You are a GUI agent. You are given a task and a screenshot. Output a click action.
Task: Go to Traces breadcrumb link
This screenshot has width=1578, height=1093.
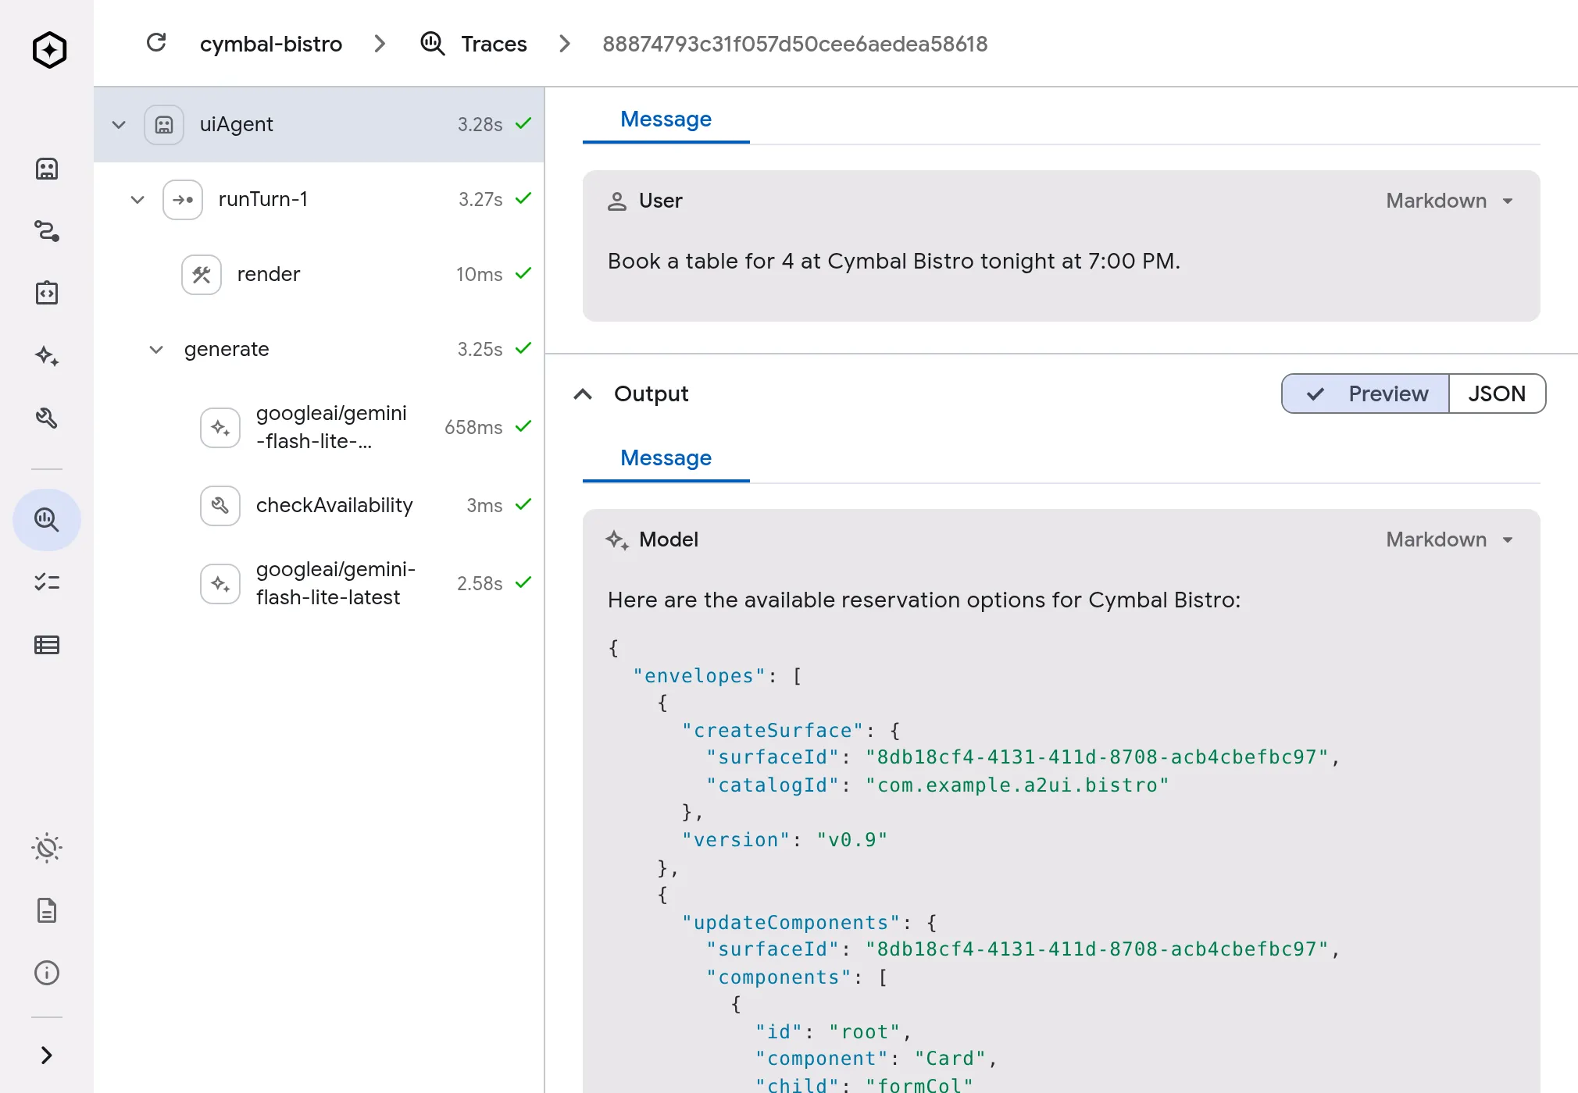coord(494,44)
